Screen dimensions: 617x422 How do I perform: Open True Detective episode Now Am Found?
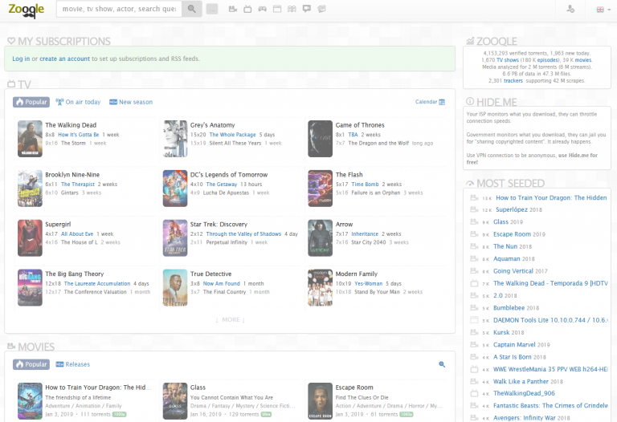221,283
